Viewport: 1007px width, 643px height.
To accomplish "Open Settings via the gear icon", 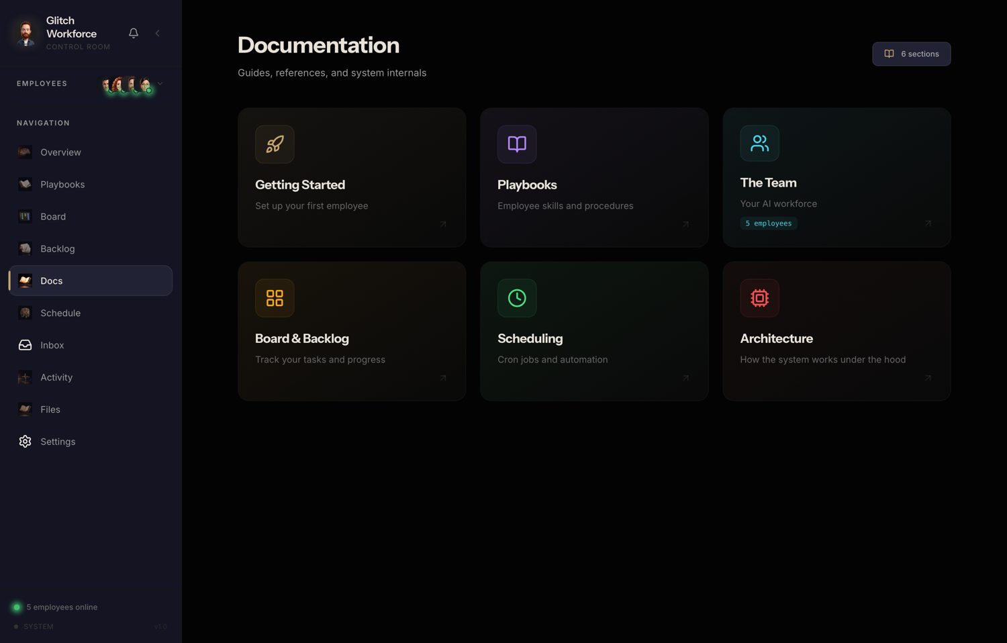I will pos(25,442).
